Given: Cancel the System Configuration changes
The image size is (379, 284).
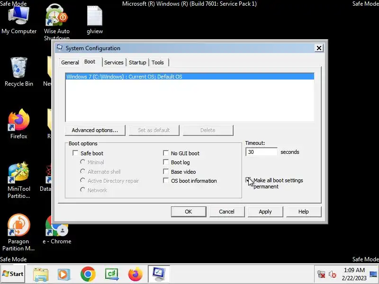Looking at the screenshot, I should [227, 212].
